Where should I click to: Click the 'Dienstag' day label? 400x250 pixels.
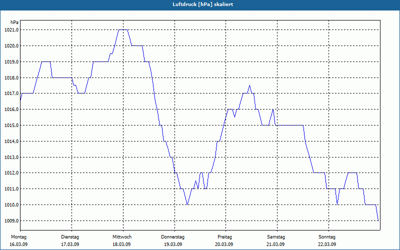click(70, 237)
